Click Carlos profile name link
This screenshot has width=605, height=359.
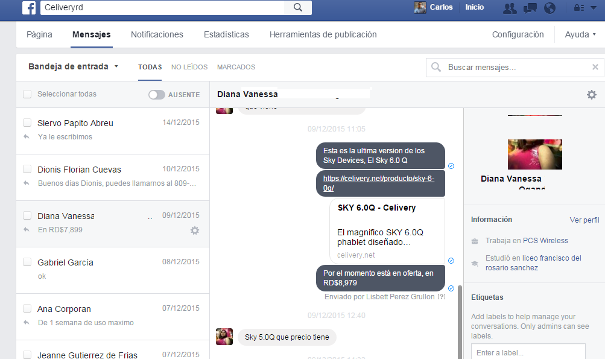(441, 7)
